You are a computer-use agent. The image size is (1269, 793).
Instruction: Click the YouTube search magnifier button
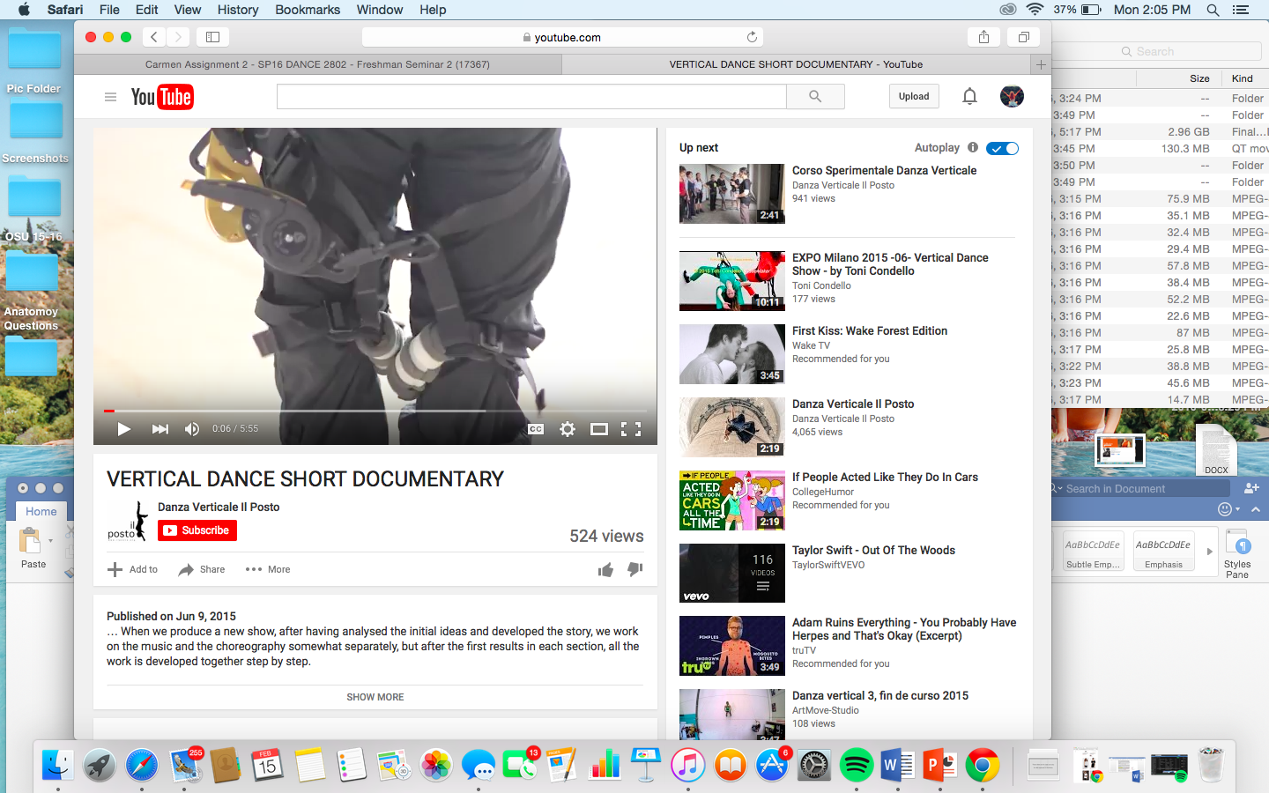pyautogui.click(x=815, y=96)
